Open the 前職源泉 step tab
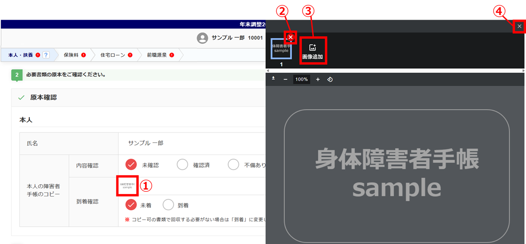The height and width of the screenshot is (244, 526). click(161, 55)
